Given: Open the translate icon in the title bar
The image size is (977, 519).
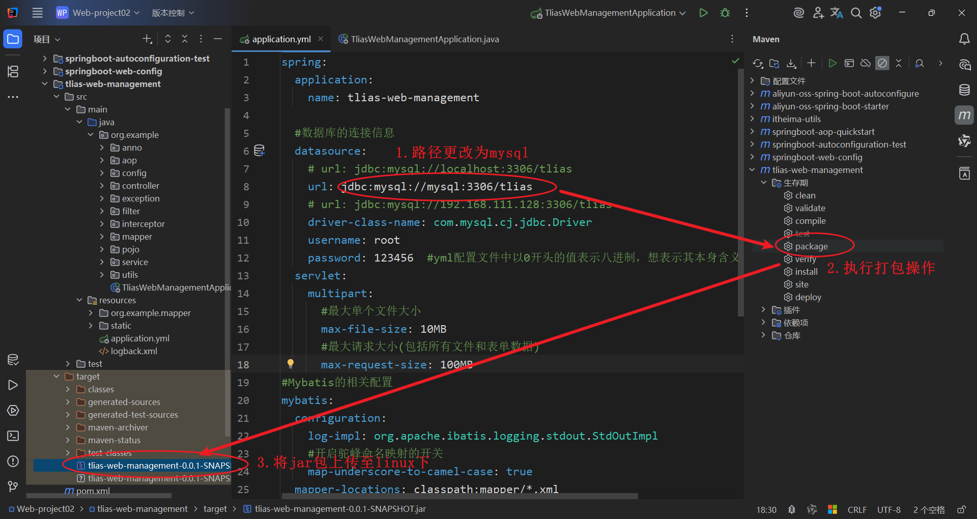Looking at the screenshot, I should pos(837,13).
